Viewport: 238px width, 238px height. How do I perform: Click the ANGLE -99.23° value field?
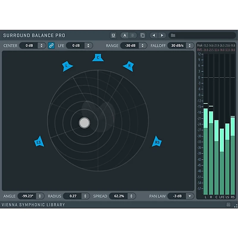pos(27,196)
